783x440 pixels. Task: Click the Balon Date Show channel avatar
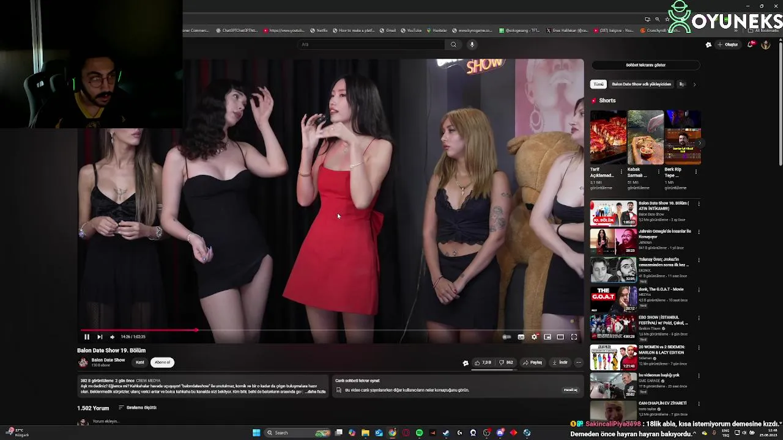tap(83, 362)
